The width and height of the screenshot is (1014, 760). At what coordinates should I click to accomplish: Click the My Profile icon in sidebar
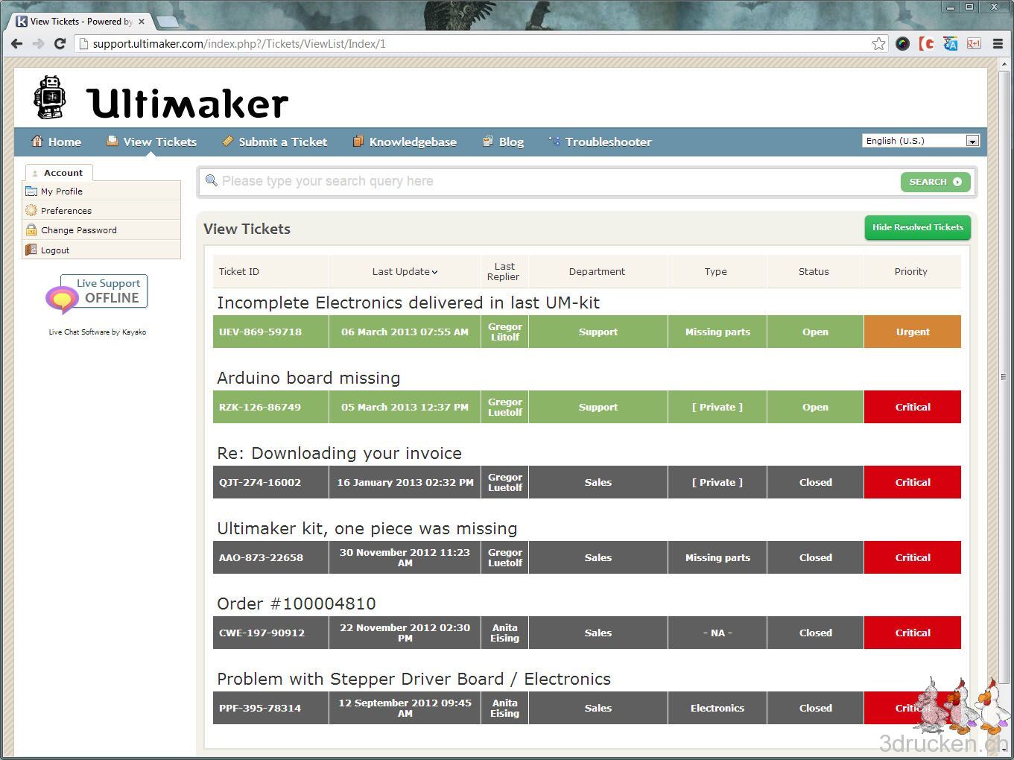31,191
